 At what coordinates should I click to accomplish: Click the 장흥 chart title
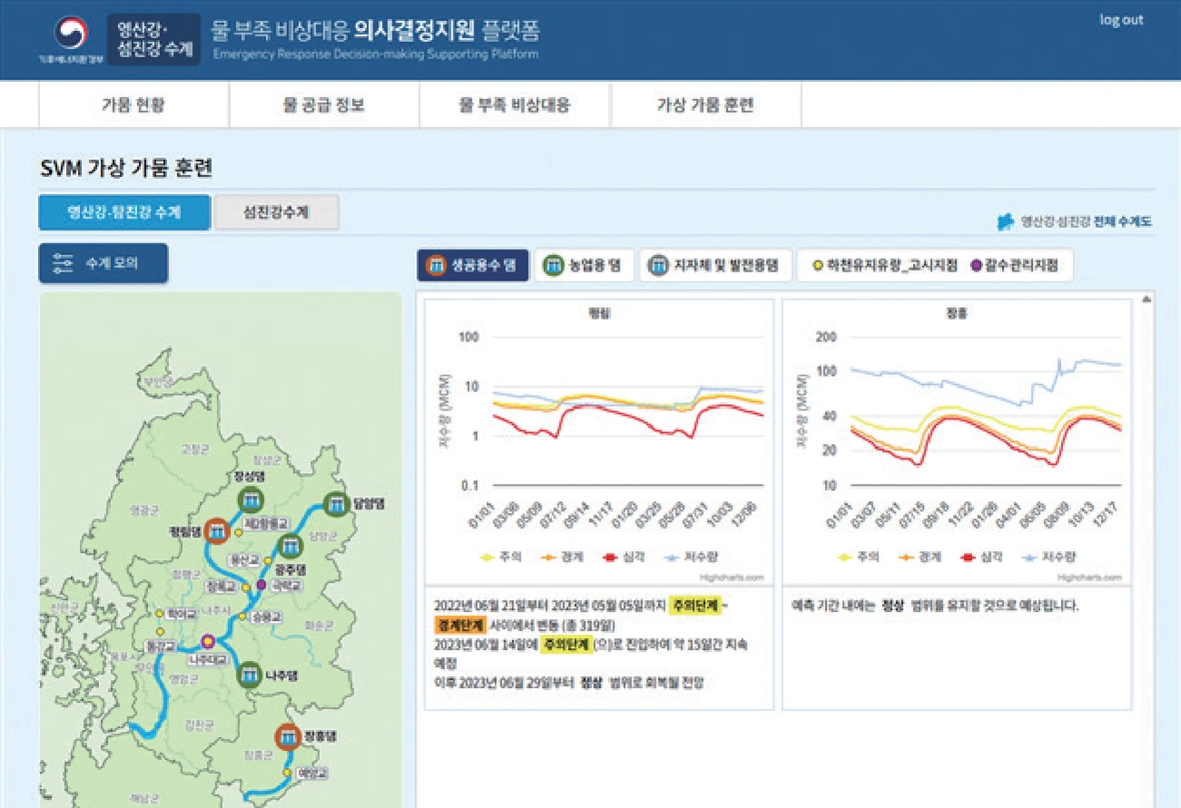click(x=957, y=311)
